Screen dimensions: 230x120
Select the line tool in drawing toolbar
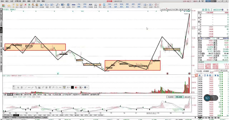[26, 87]
